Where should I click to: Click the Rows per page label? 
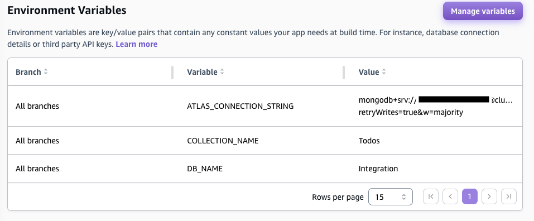[338, 197]
